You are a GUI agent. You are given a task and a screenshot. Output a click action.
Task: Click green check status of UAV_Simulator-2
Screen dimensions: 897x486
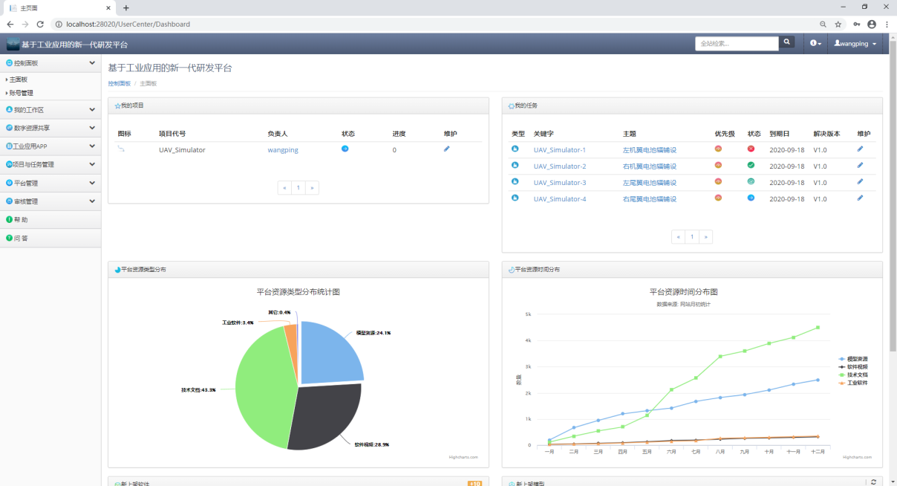751,166
